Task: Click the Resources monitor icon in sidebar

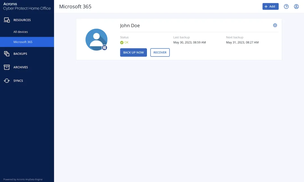Action: 7,20
